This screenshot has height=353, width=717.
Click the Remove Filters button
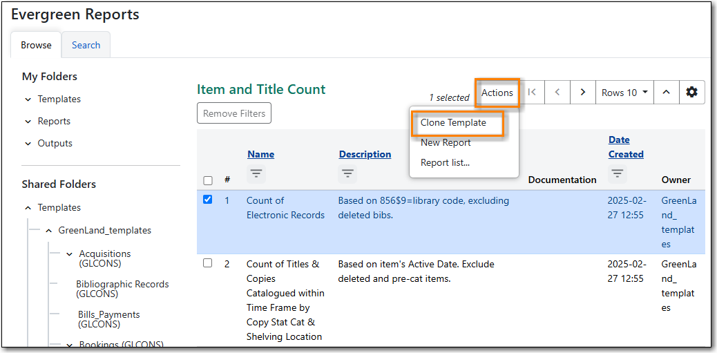point(234,113)
